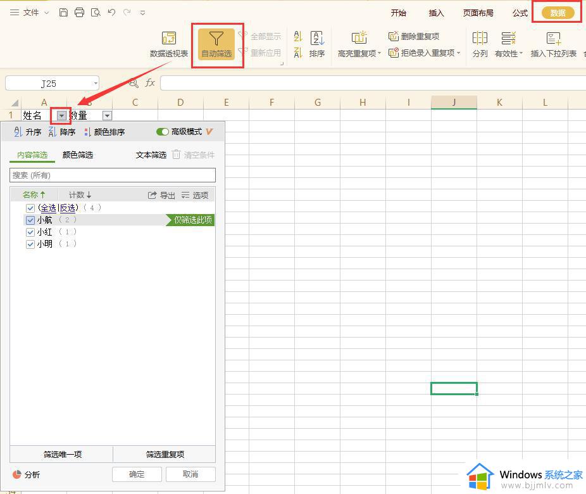Viewport: 586px width, 494px height.
Task: Click 清空条件 with trash icon
Action: tap(193, 155)
